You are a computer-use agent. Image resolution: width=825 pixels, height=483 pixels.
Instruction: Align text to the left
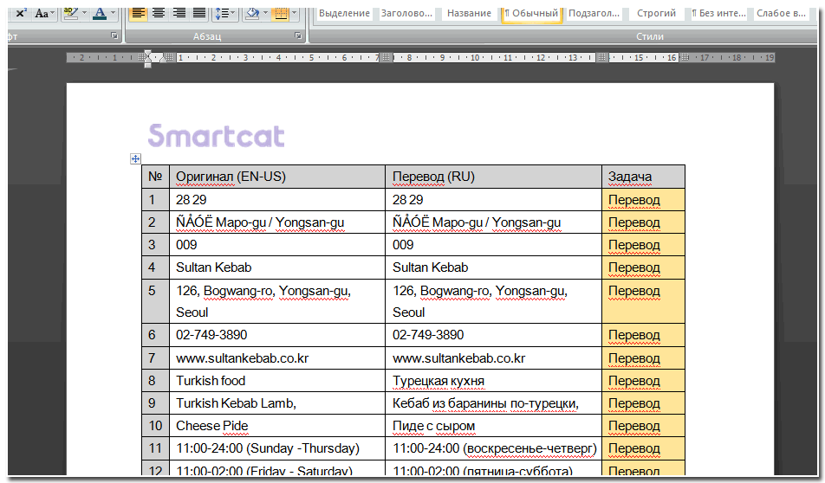(x=138, y=13)
